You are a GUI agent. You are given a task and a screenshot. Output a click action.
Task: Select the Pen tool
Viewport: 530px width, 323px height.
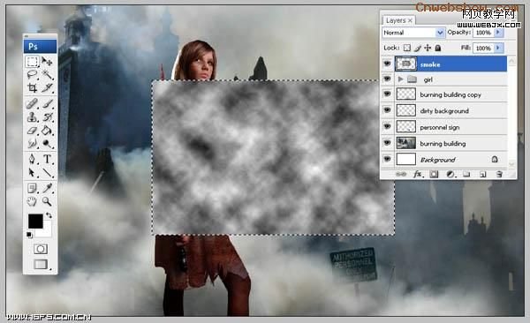pos(32,159)
